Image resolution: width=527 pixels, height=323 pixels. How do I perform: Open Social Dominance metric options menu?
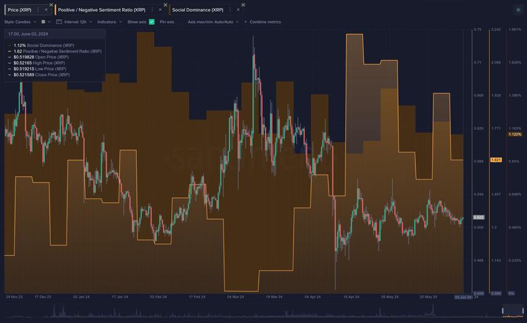point(230,10)
